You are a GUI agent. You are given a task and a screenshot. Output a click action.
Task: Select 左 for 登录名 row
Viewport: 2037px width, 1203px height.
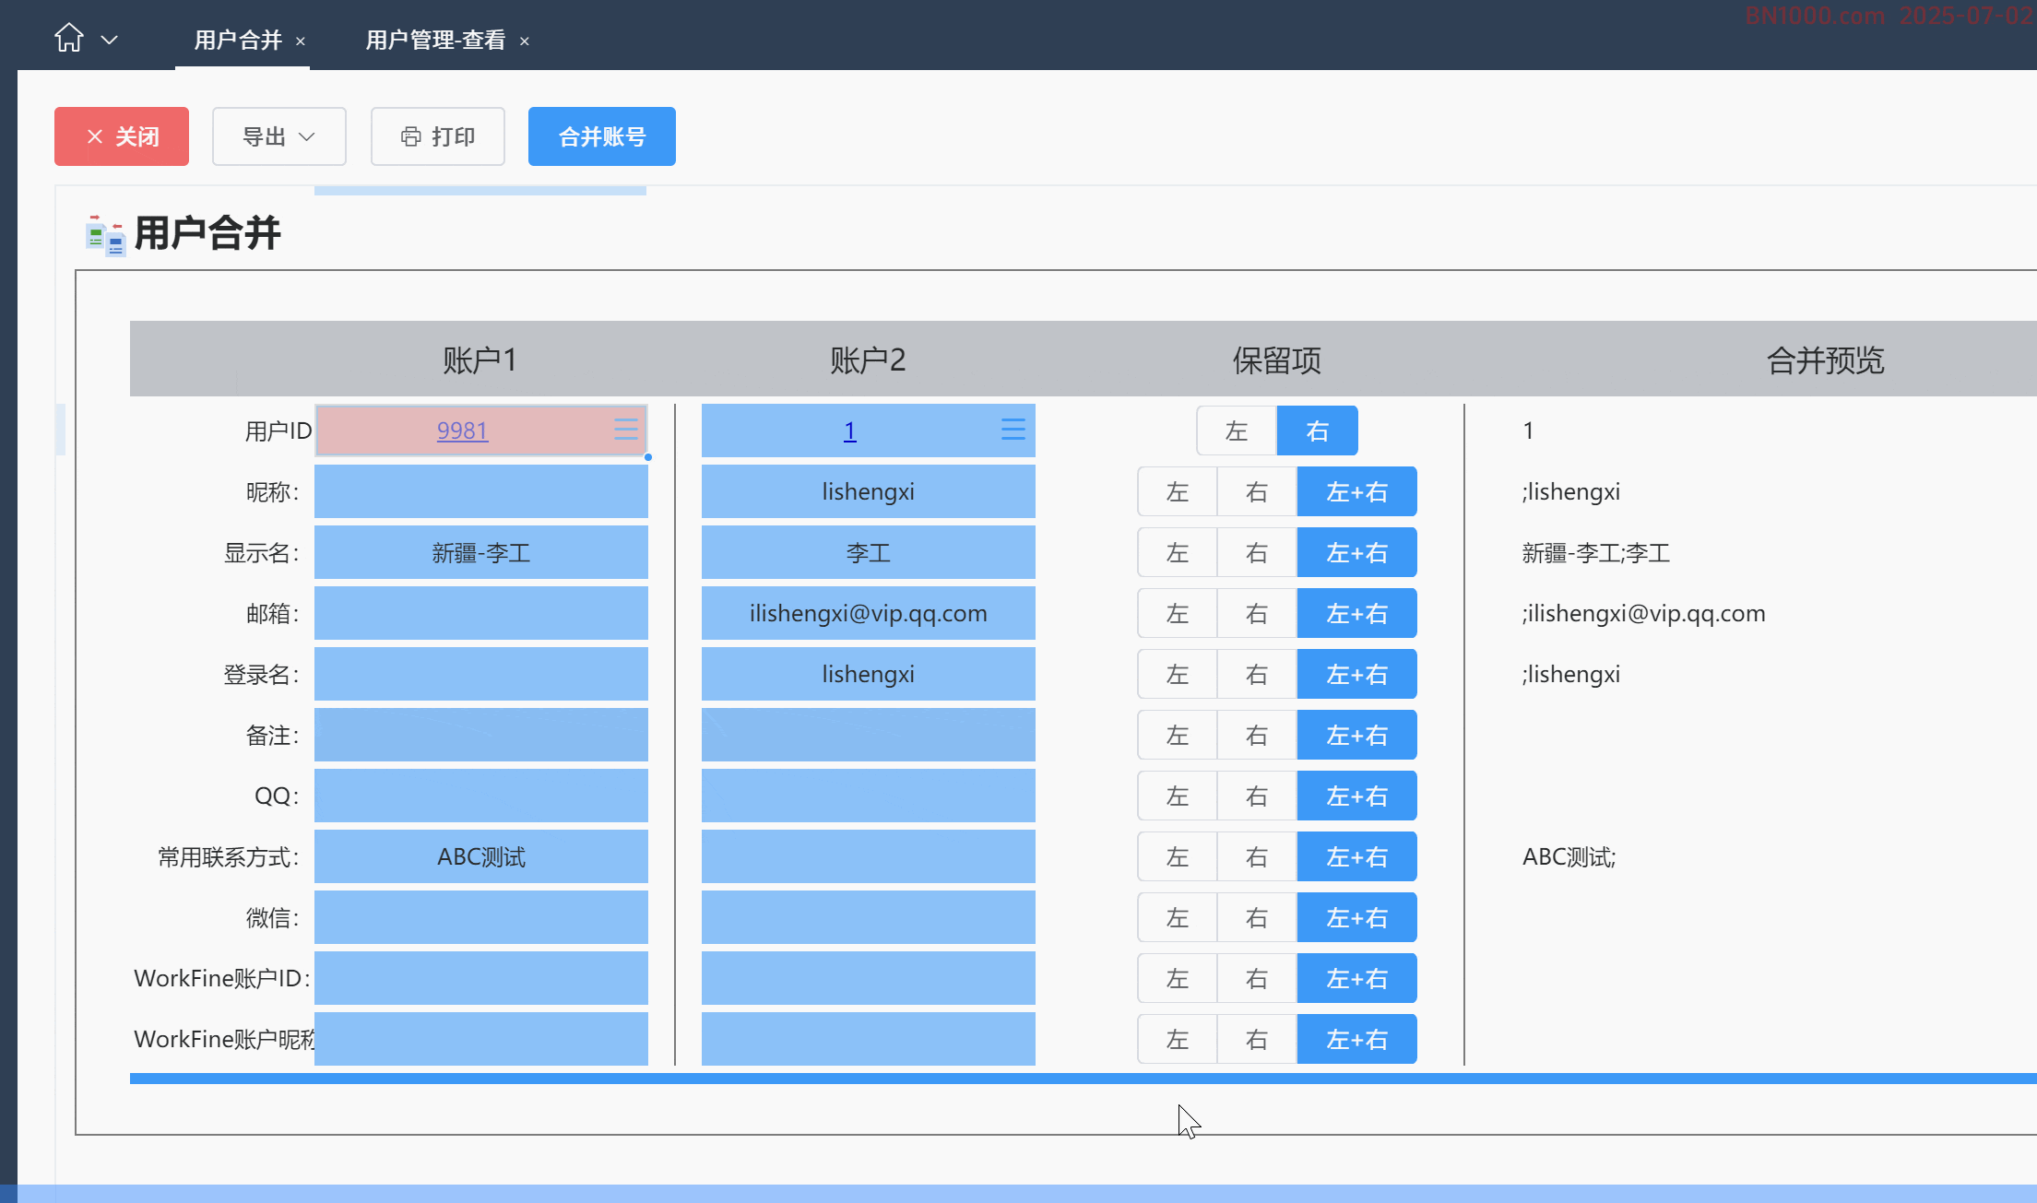(1178, 674)
